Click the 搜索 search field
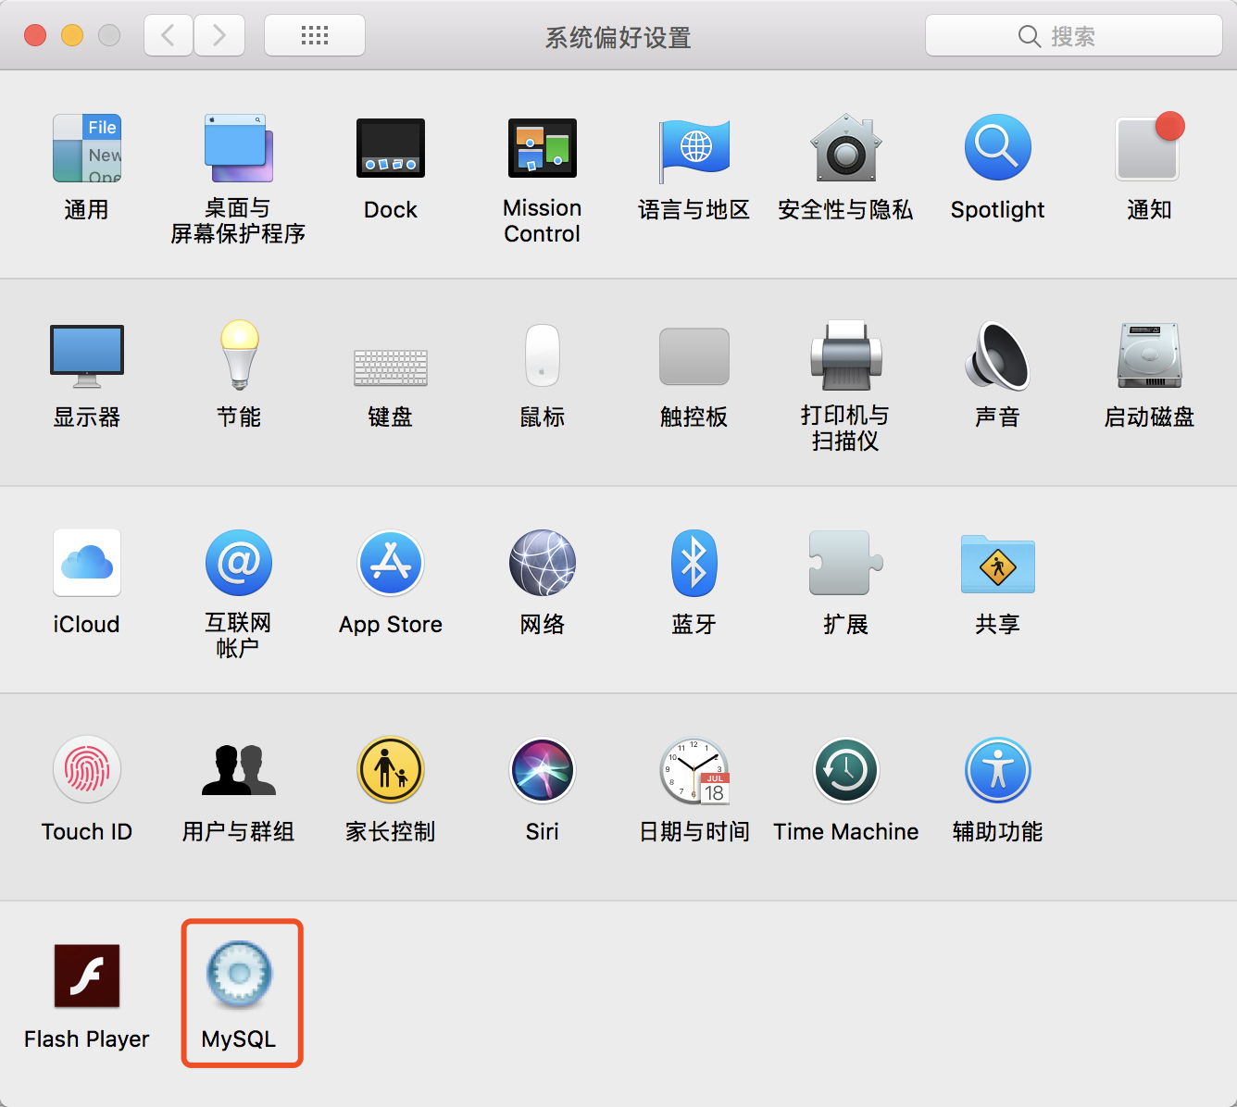 pos(1074,36)
